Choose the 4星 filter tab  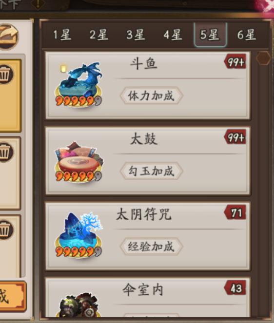[x=173, y=35]
